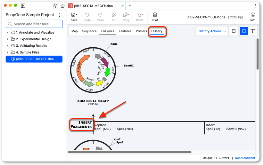
Task: Click the Copy toolbar icon
Action: 126,15
